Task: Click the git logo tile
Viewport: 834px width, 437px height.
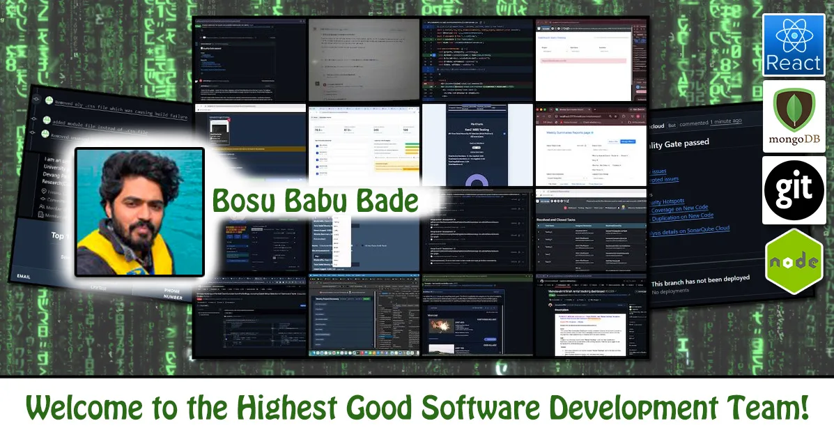Action: [x=794, y=190]
